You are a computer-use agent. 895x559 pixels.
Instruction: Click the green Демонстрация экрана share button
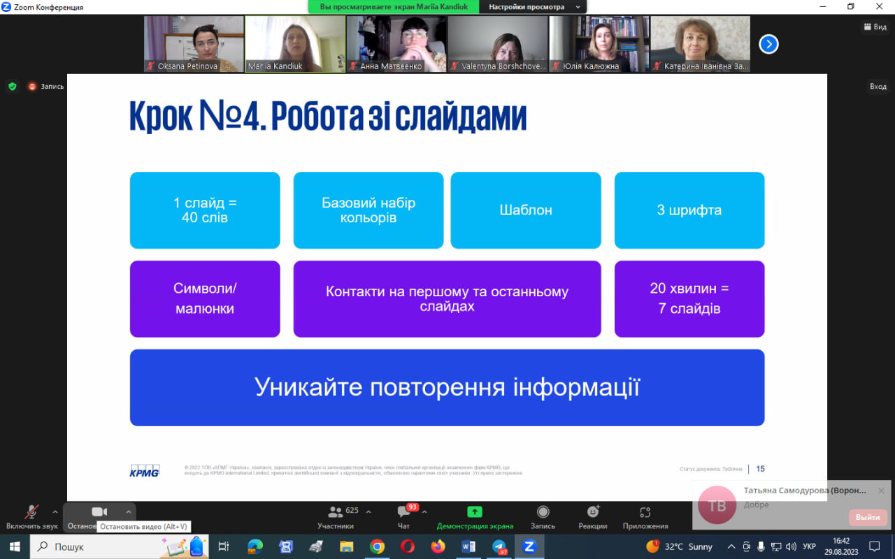pos(475,517)
